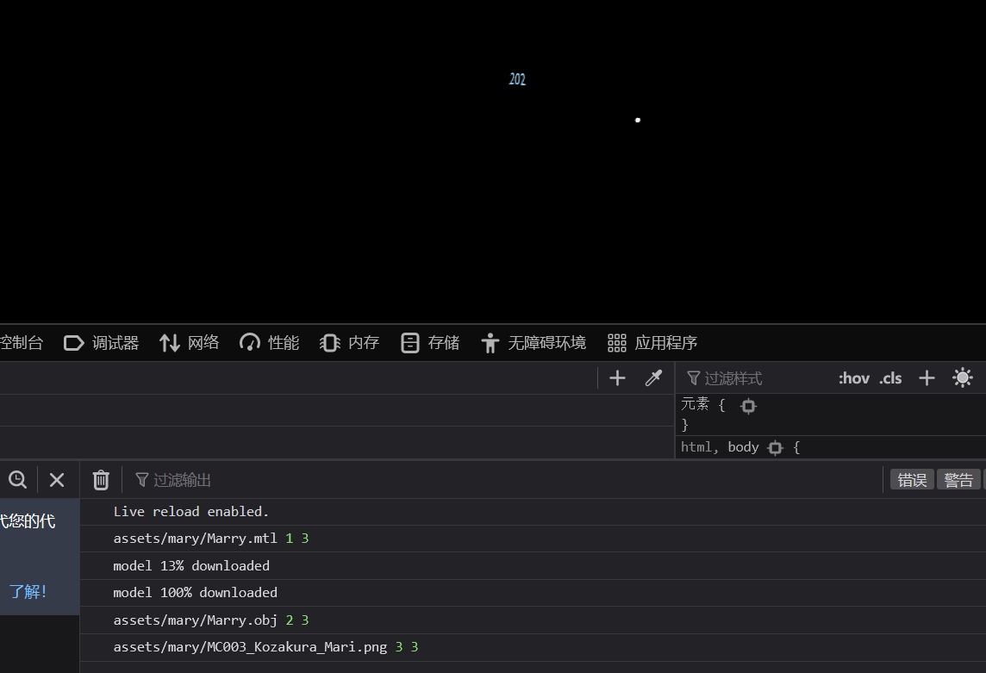Open the 性能 (Performance) panel
Screen dimensions: 986x673
[x=270, y=343]
